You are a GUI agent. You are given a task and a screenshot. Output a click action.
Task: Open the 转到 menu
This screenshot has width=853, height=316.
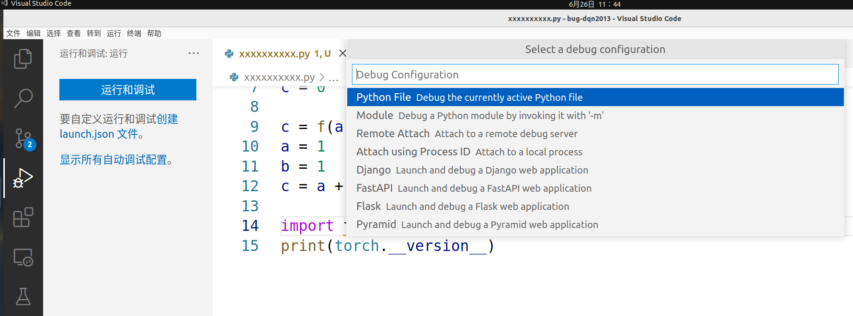[94, 33]
